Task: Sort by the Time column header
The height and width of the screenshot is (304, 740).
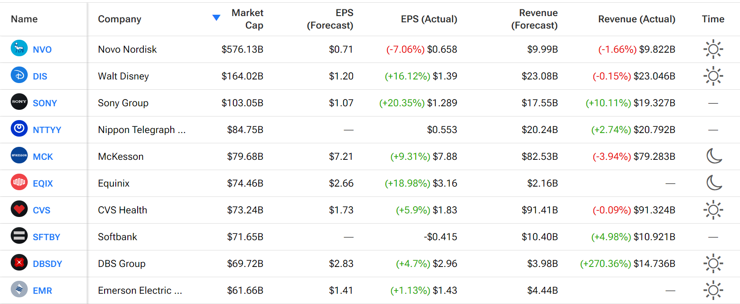Action: (713, 19)
